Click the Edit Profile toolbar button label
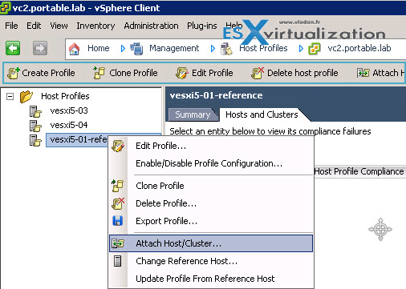Screen dimensions: 406x289 click(213, 73)
